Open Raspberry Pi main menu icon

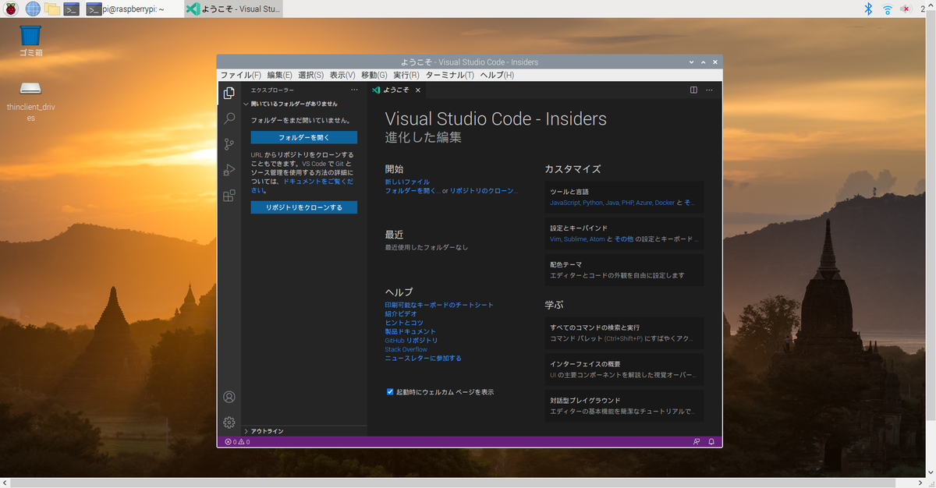[11, 9]
